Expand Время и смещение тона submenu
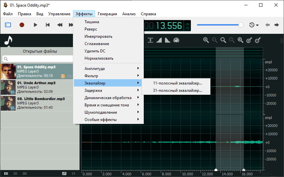This screenshot has height=177, width=284. [108, 105]
